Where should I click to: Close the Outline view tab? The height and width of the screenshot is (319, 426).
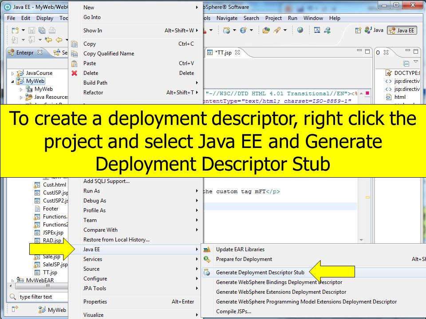386,52
